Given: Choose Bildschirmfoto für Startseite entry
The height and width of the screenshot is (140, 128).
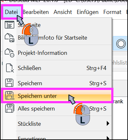Looking at the screenshot, I should point(57,38).
